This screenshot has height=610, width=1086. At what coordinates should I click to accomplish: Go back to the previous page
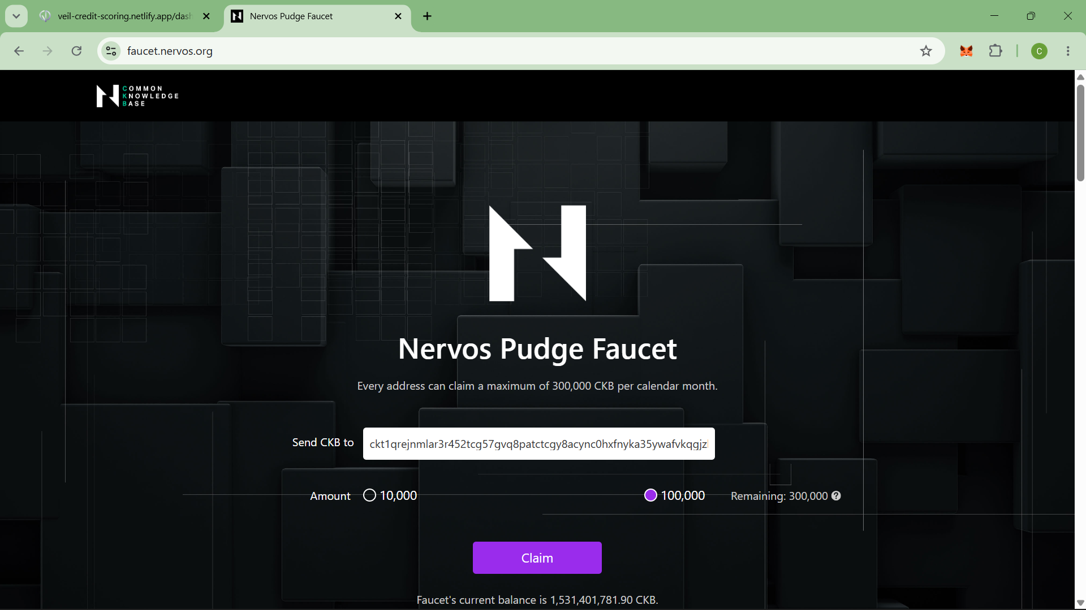coord(19,51)
